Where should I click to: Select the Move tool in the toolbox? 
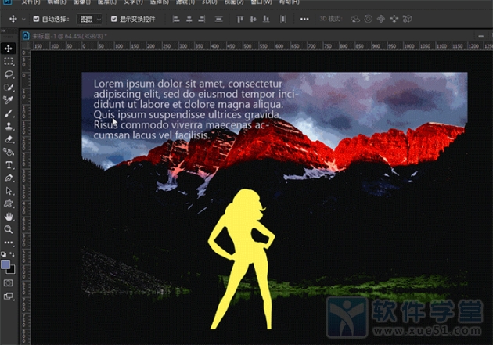pyautogui.click(x=8, y=49)
